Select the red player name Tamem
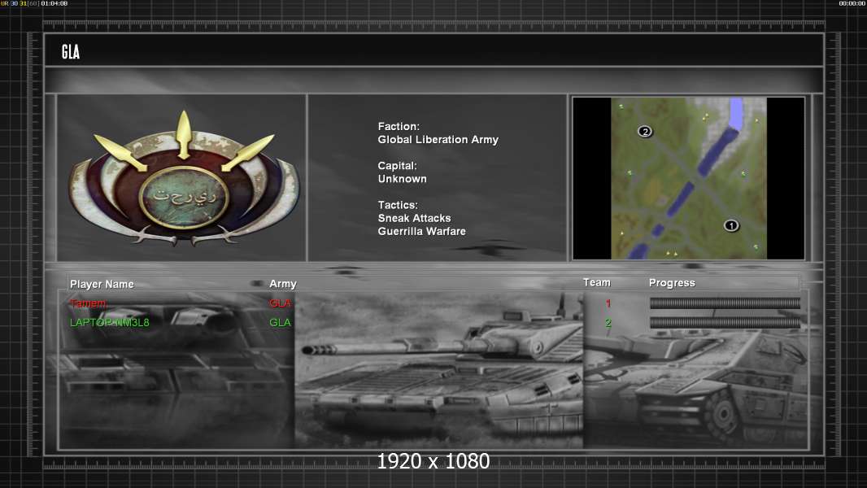This screenshot has height=488, width=867. pos(88,303)
